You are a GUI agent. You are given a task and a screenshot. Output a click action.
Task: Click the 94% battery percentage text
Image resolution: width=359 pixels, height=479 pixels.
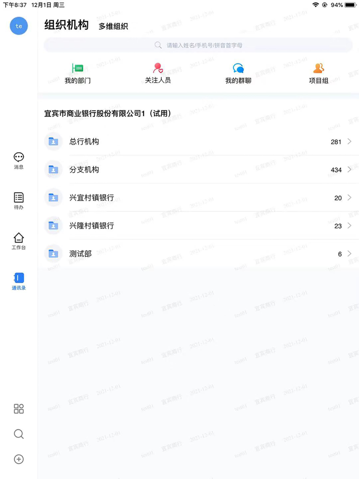pos(337,5)
